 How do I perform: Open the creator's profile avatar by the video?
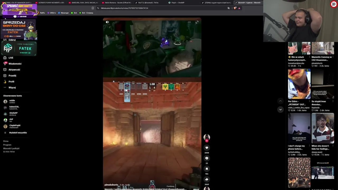coord(207,137)
